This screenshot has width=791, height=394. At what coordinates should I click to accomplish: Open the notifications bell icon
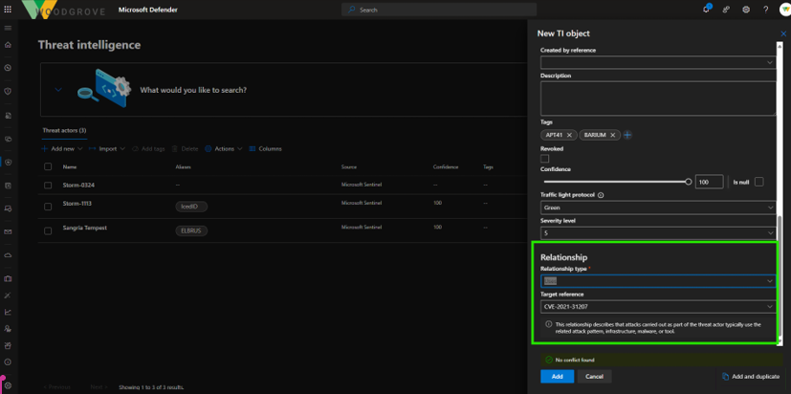(707, 10)
